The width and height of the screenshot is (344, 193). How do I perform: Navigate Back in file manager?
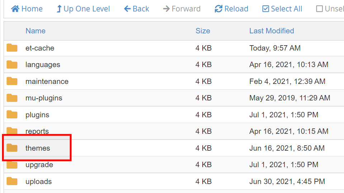(x=136, y=9)
